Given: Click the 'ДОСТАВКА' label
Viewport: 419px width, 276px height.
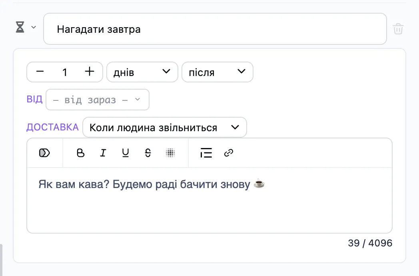Looking at the screenshot, I should 52,127.
